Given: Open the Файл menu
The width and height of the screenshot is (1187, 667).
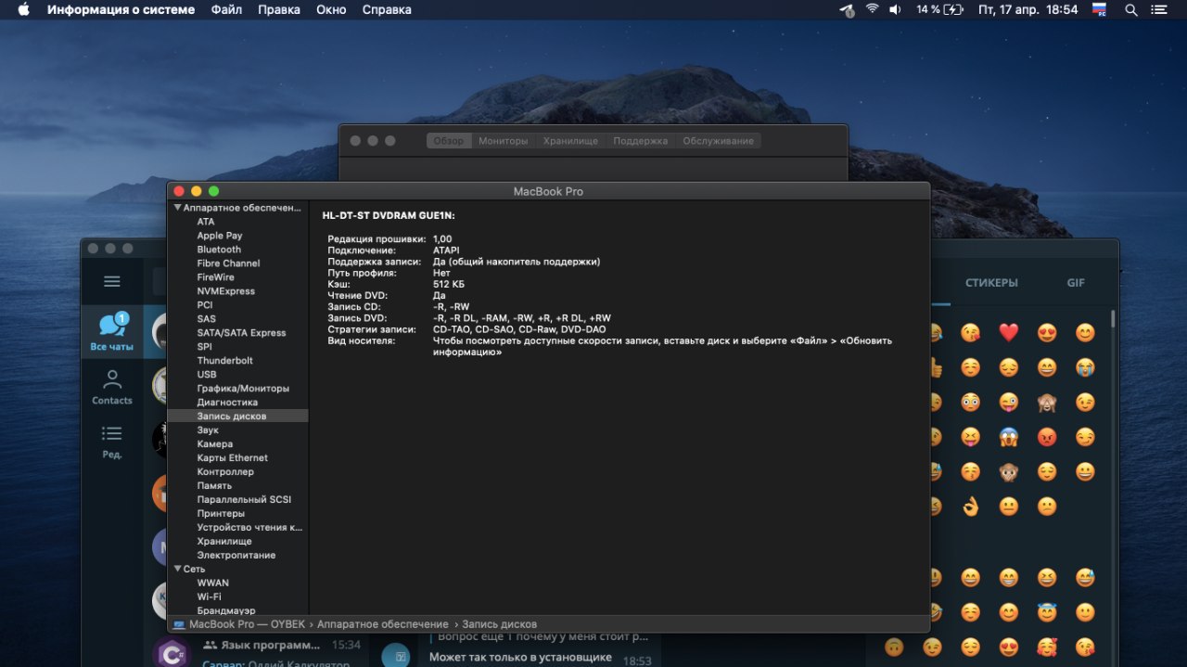Looking at the screenshot, I should point(226,9).
